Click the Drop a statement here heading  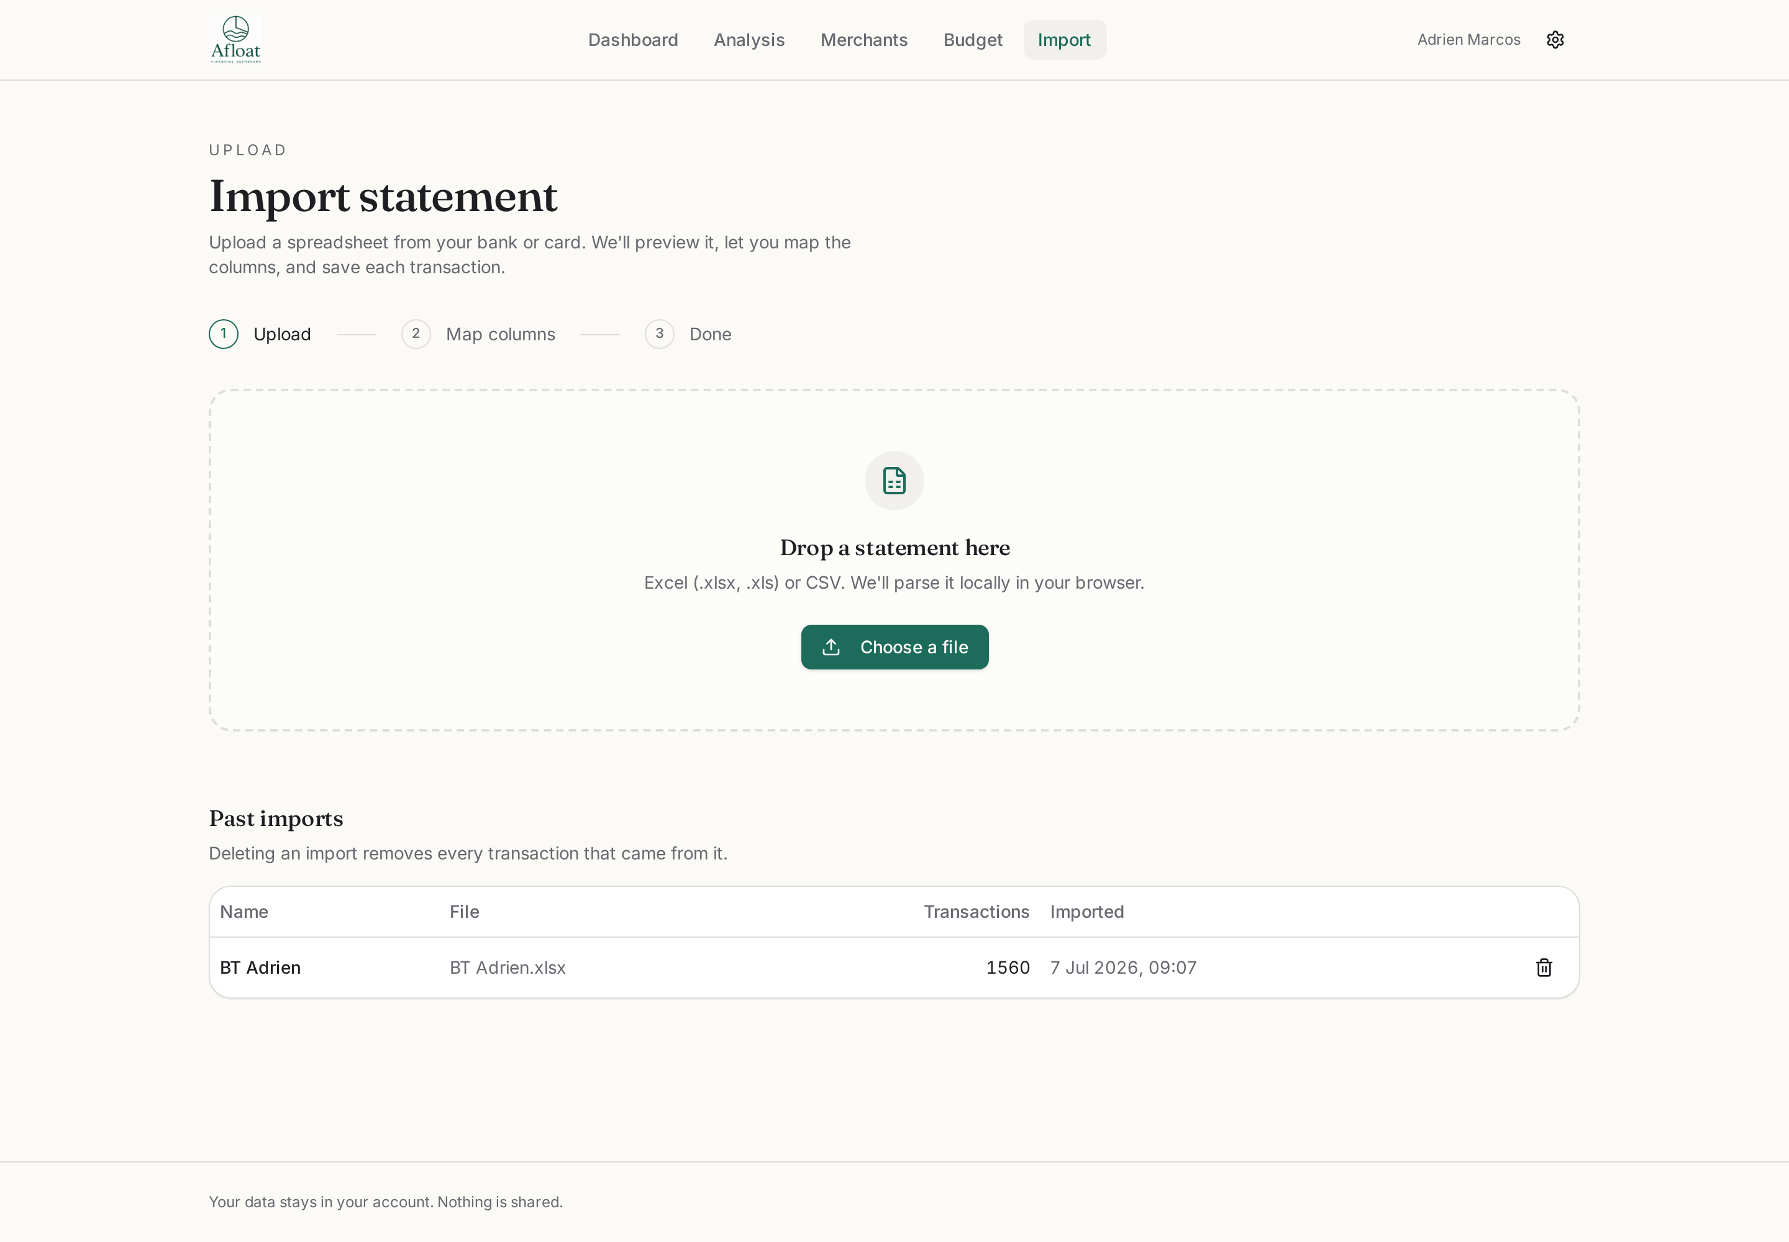pos(894,548)
